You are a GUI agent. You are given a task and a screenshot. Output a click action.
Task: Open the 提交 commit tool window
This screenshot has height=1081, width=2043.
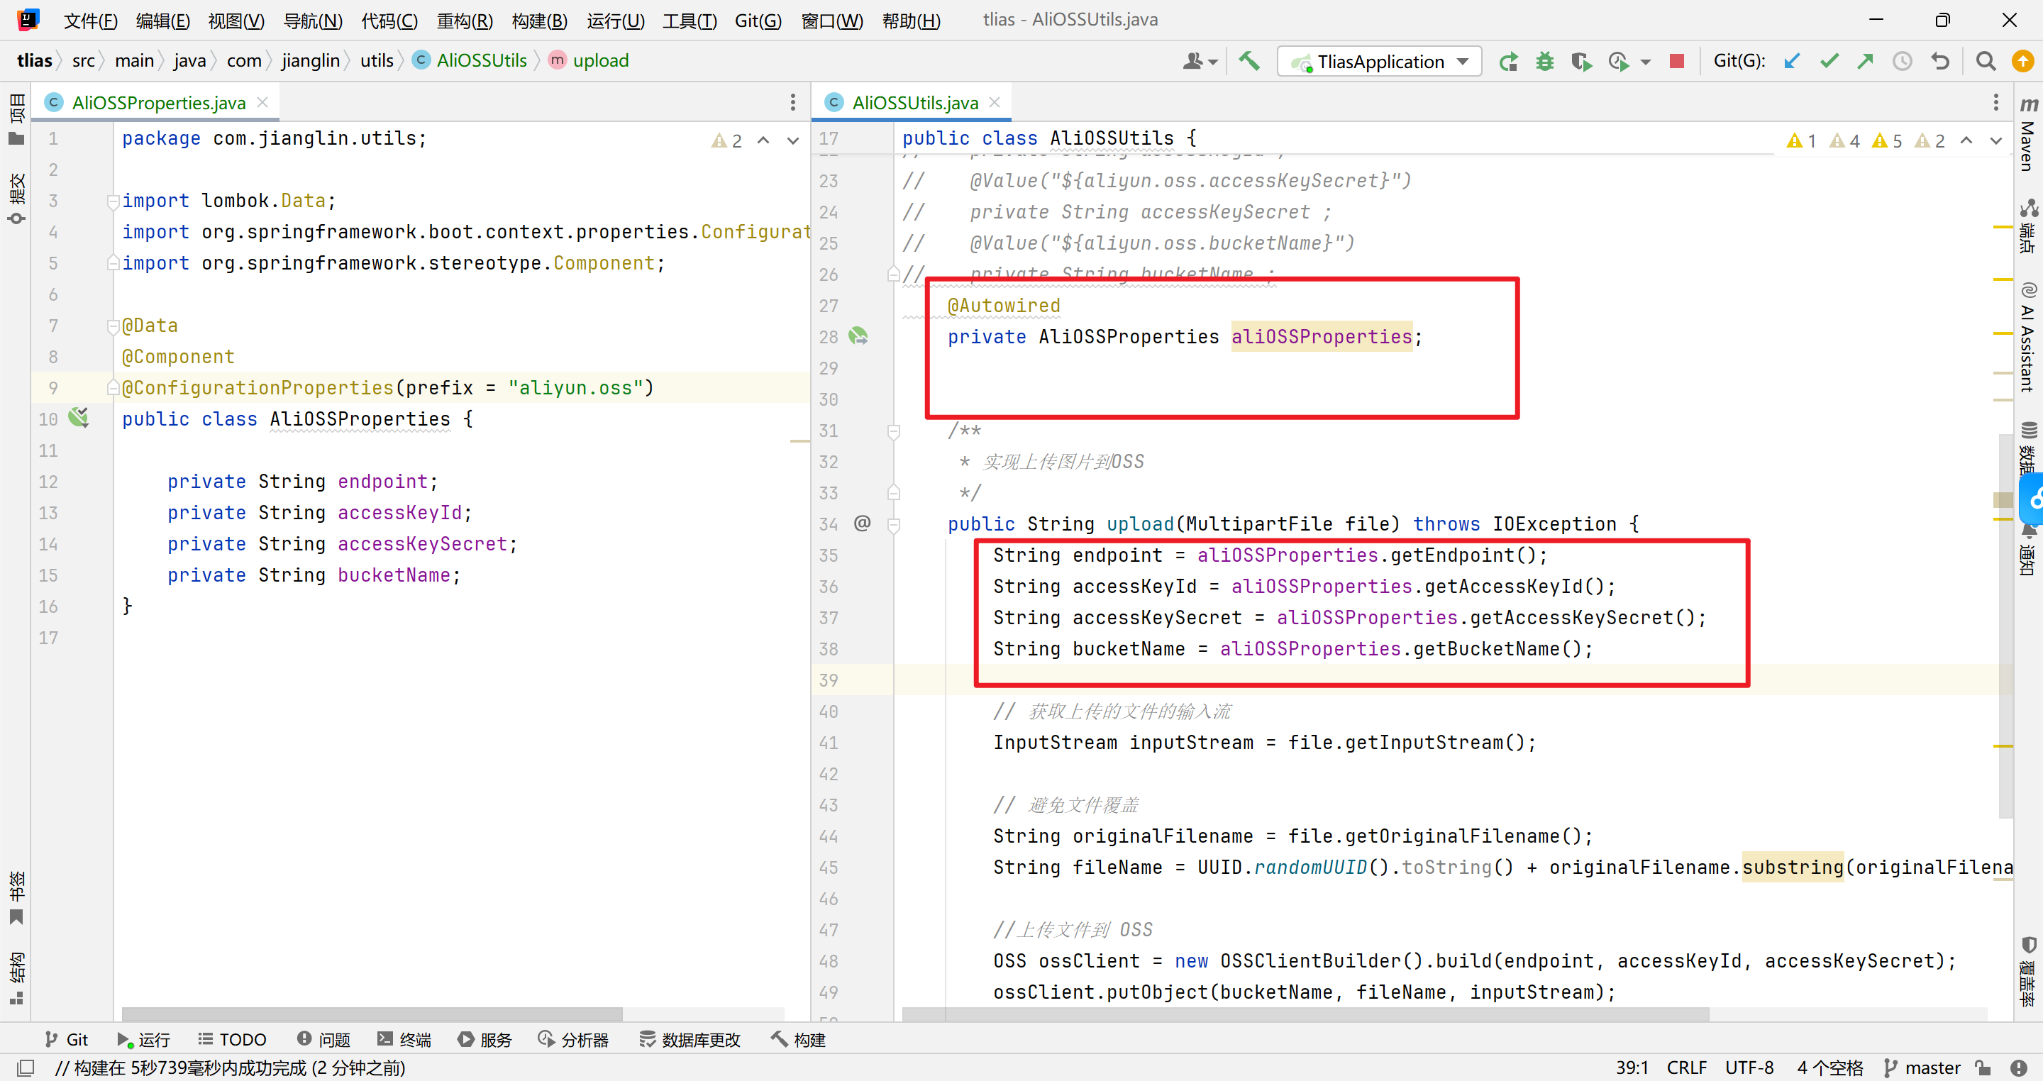pos(16,199)
